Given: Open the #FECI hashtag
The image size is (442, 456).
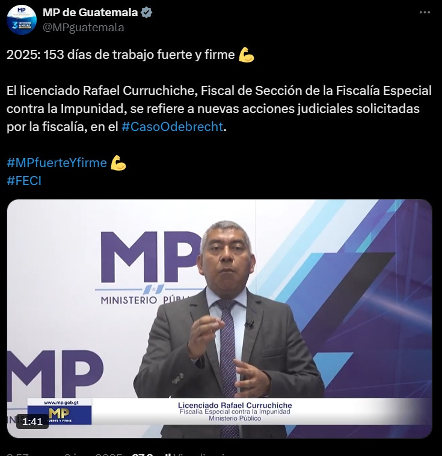Looking at the screenshot, I should 24,181.
